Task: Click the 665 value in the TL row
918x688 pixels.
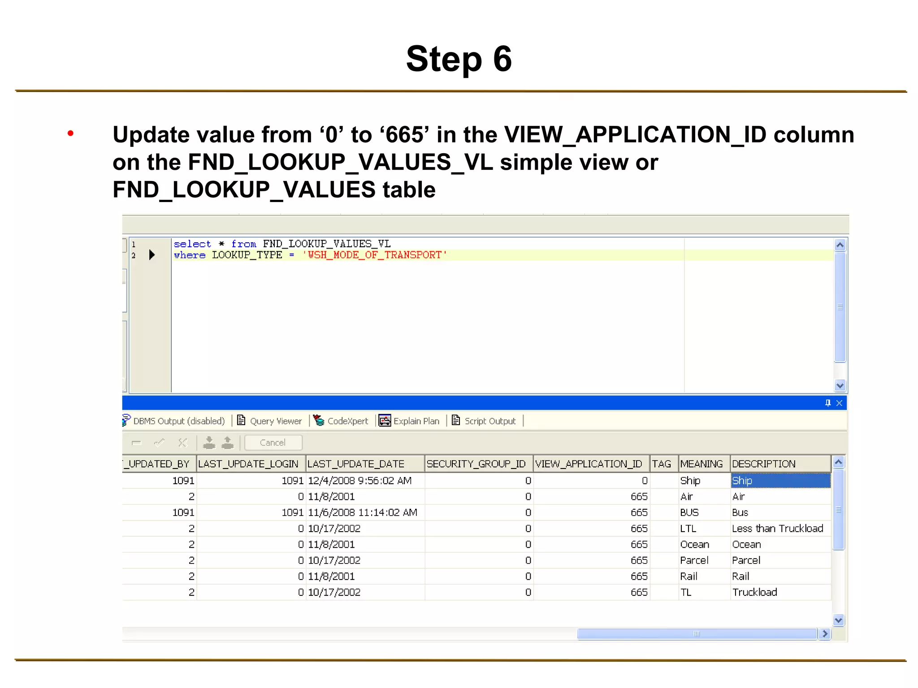Action: [592, 592]
